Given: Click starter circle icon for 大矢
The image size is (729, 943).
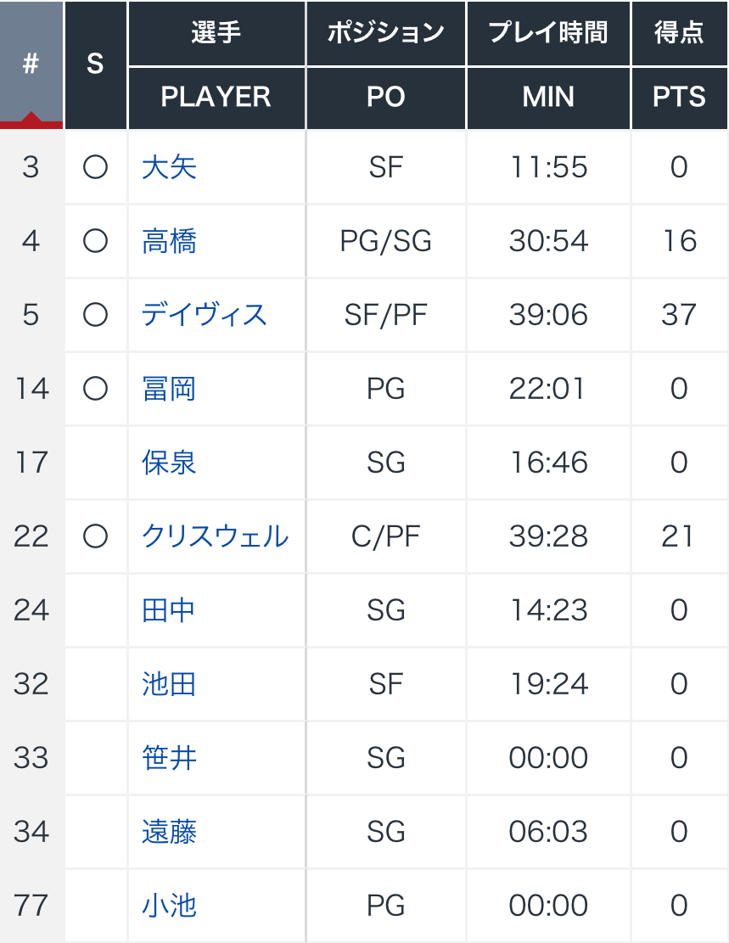Looking at the screenshot, I should click(x=95, y=167).
